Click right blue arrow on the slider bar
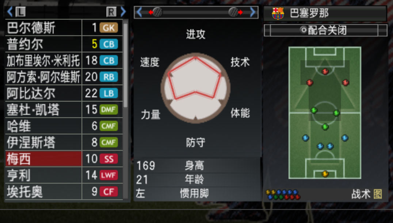Image resolution: width=393 pixels, height=223 pixels. pos(253,12)
